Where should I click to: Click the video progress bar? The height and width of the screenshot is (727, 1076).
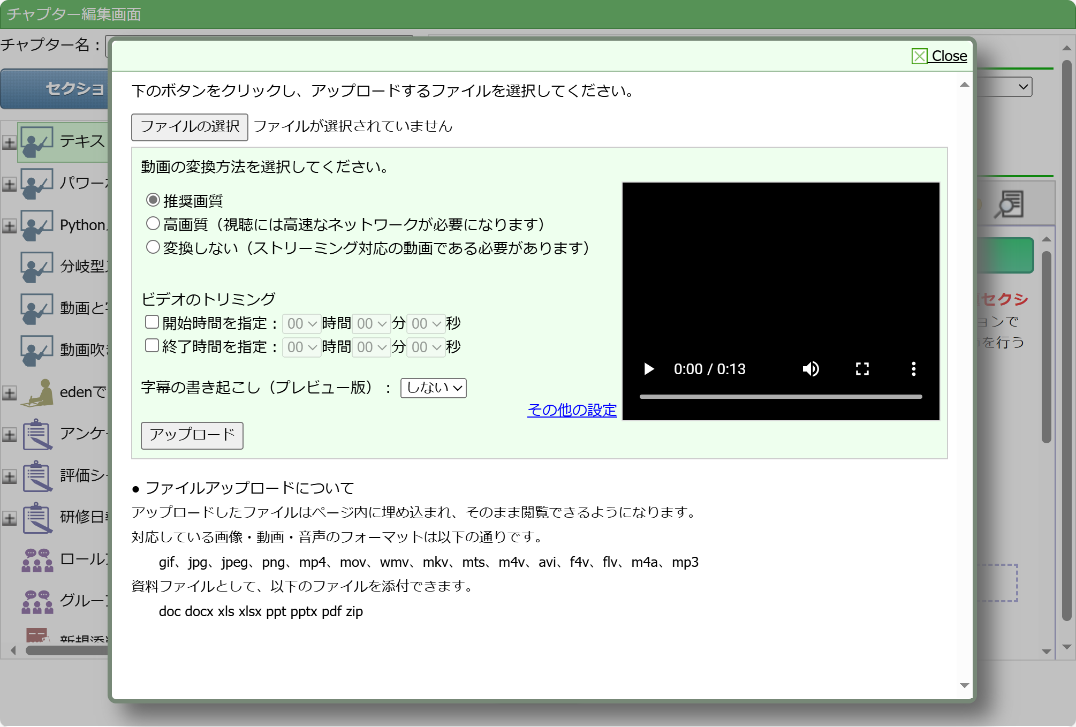coord(781,397)
